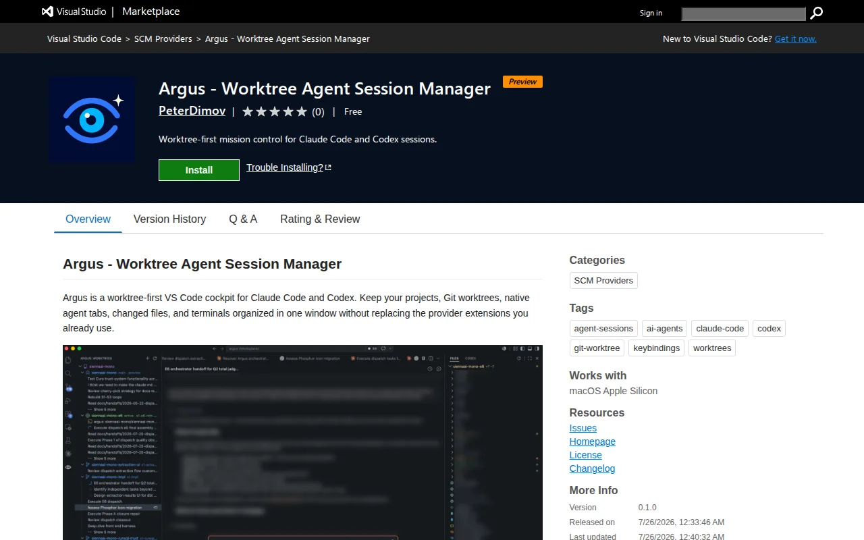Open the Changelog resource link
Screen dimensions: 864x540
pos(592,468)
